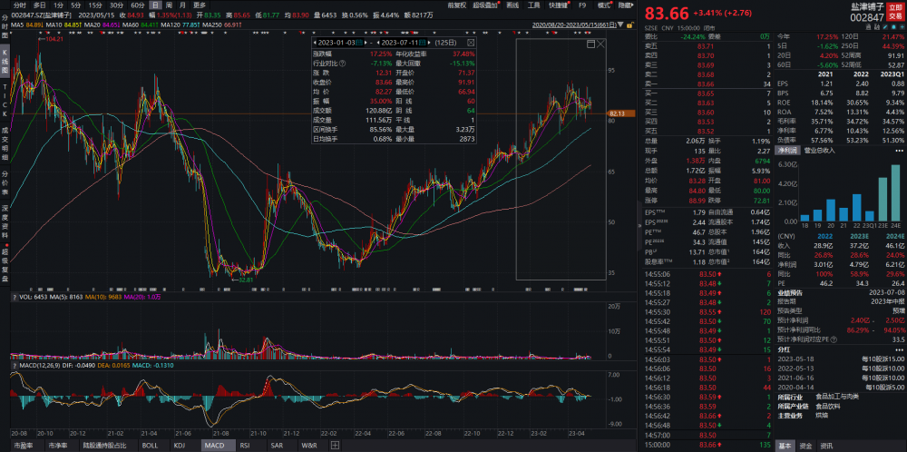This screenshot has width=907, height=452.
Task: Open the end date calendar picker
Action: (x=422, y=43)
